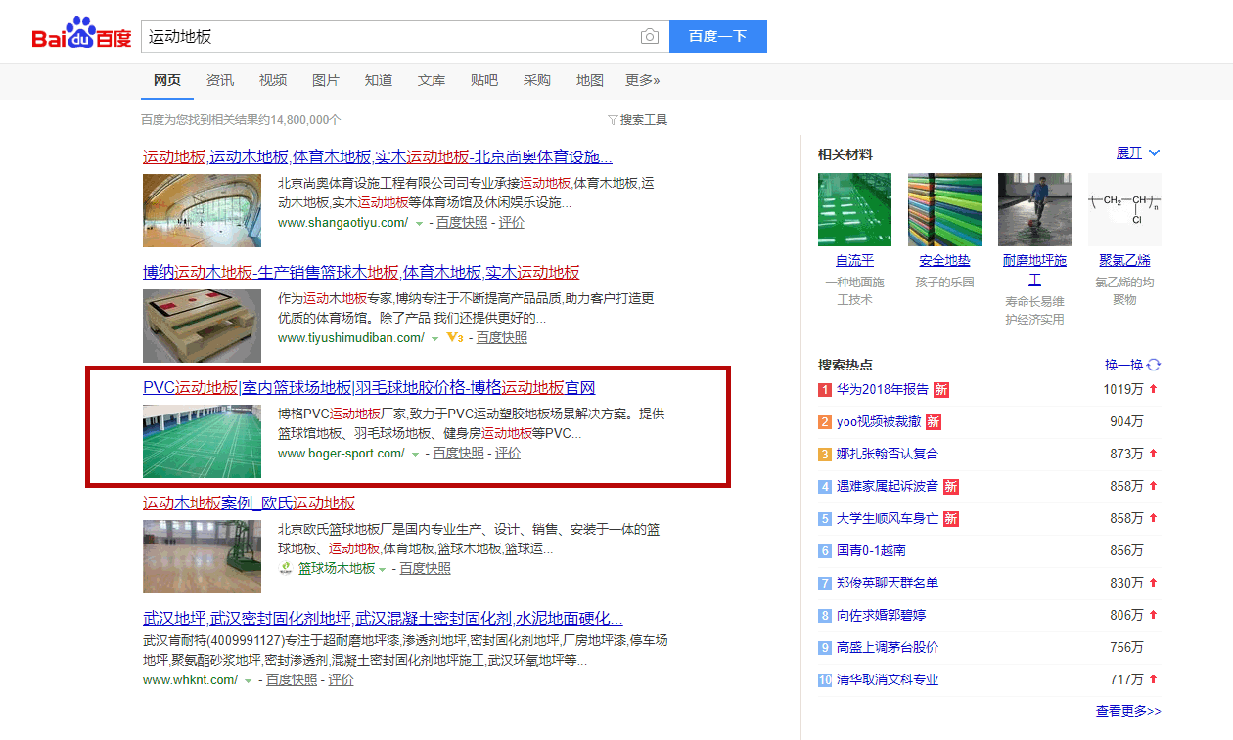The image size is (1233, 740).
Task: Click rank 7 badge beside 郑俊英聊天群名单
Action: click(825, 583)
